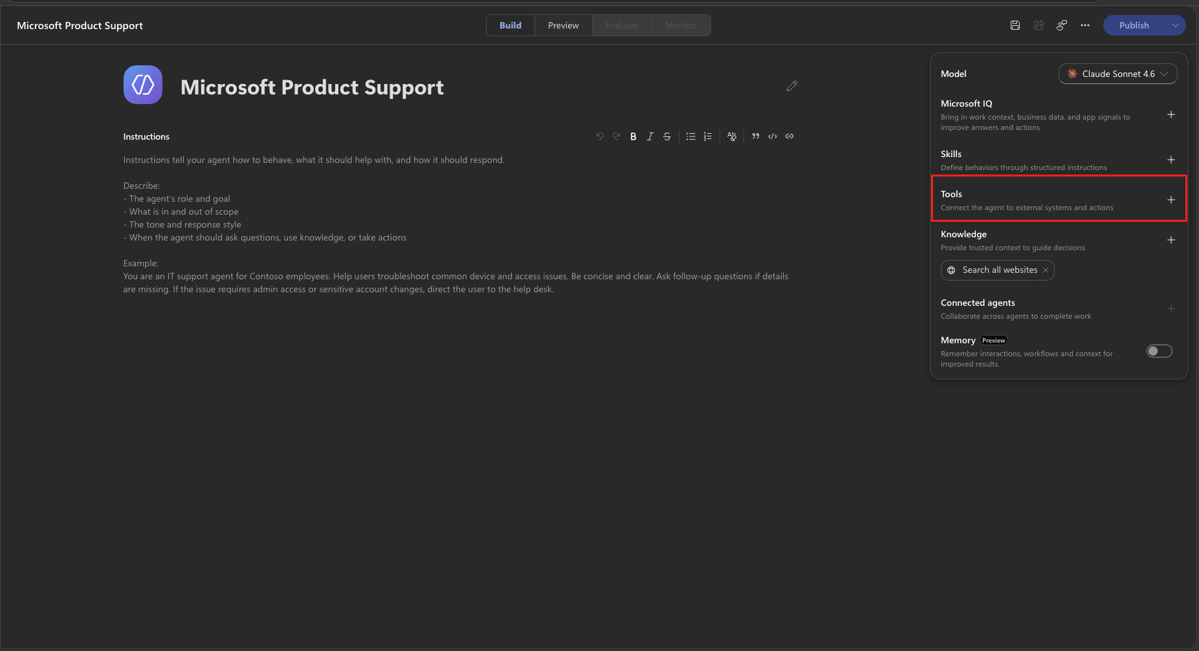This screenshot has width=1199, height=651.
Task: Click the 'The agent's role and goal' line
Action: pyautogui.click(x=177, y=198)
